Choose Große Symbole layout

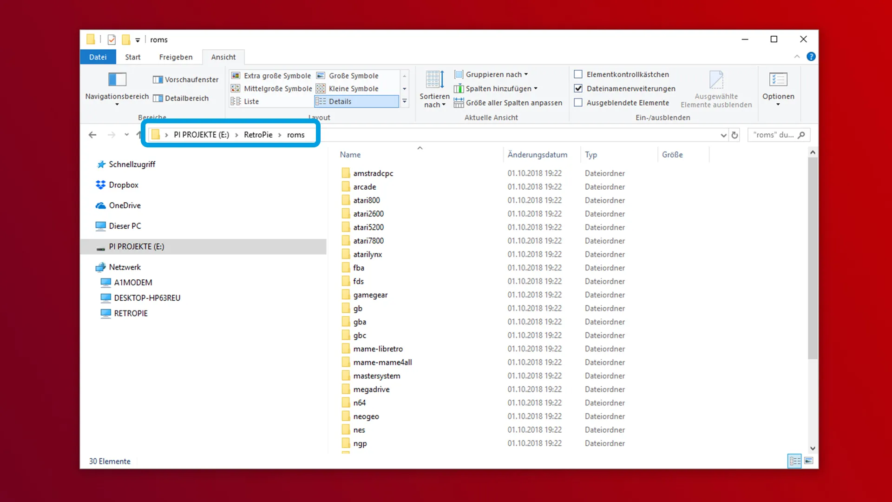(348, 76)
